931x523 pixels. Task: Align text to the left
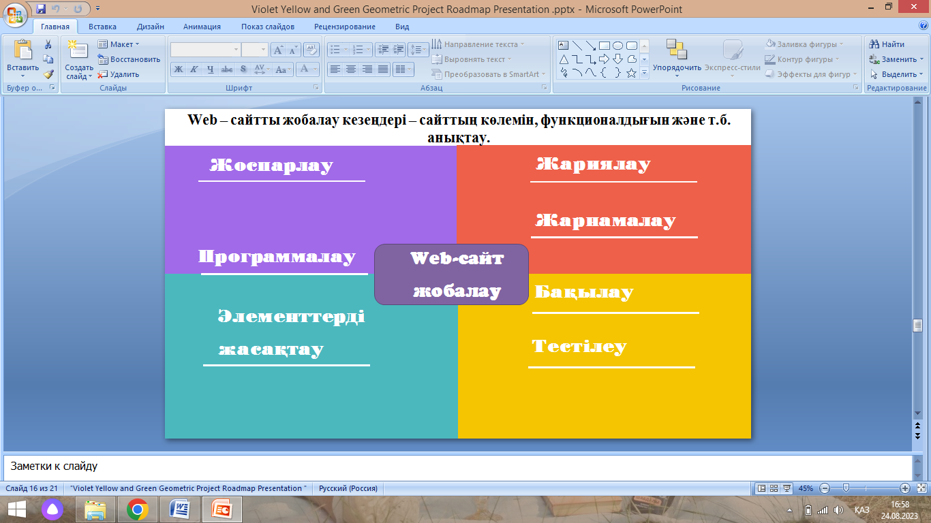335,69
